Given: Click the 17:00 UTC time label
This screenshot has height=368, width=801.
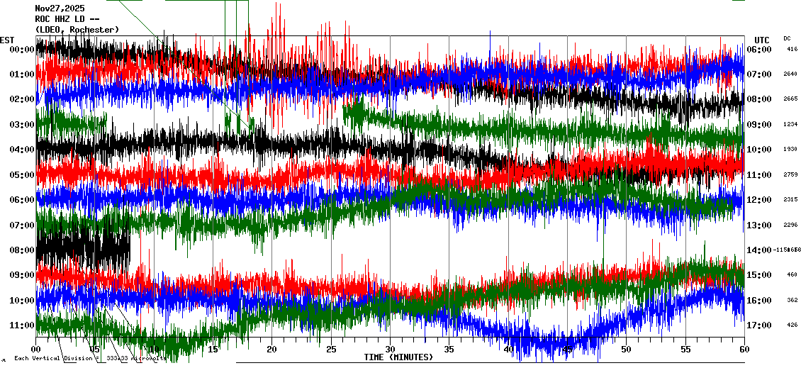Looking at the screenshot, I should [x=760, y=325].
